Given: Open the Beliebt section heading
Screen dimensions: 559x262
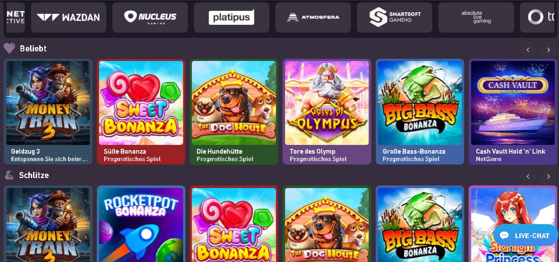Looking at the screenshot, I should (x=33, y=48).
